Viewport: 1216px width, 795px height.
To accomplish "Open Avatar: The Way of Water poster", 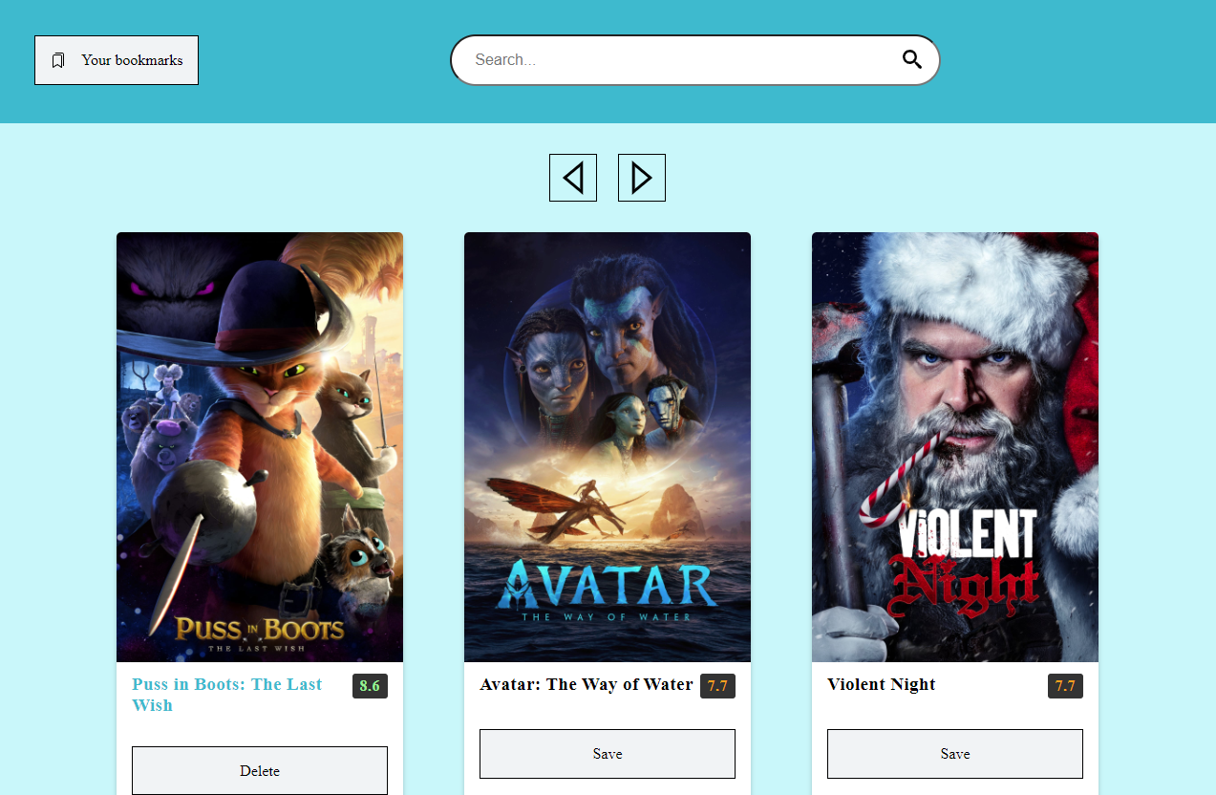I will (608, 447).
